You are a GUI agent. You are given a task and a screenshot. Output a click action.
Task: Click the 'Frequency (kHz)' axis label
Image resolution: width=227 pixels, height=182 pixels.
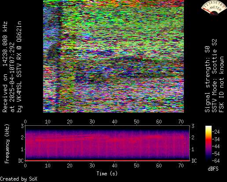click(x=7, y=144)
